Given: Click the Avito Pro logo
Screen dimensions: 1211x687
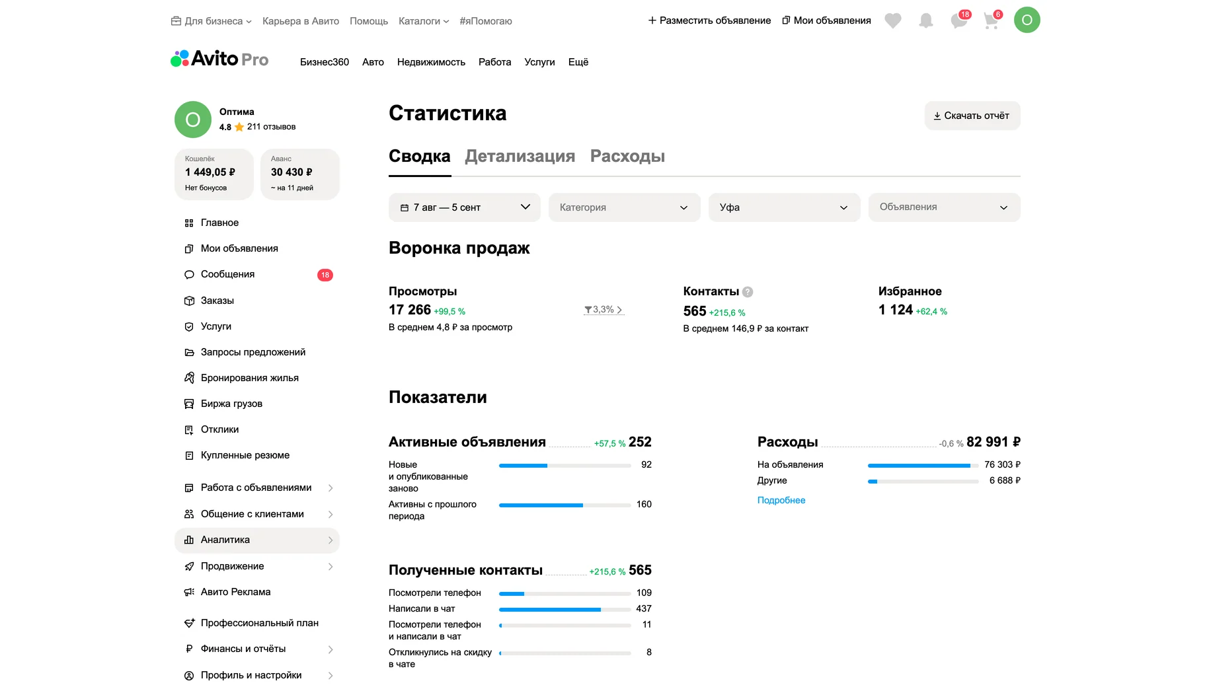Looking at the screenshot, I should point(219,59).
